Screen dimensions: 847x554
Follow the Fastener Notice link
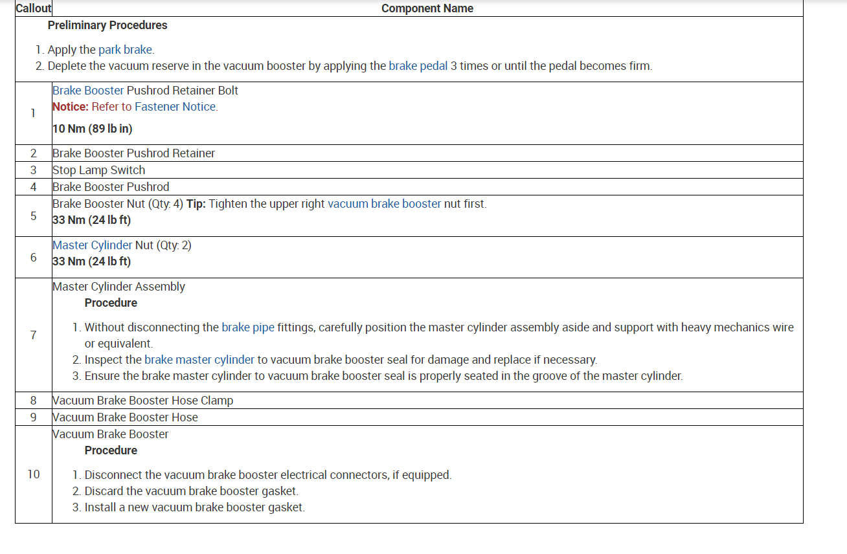(x=175, y=107)
